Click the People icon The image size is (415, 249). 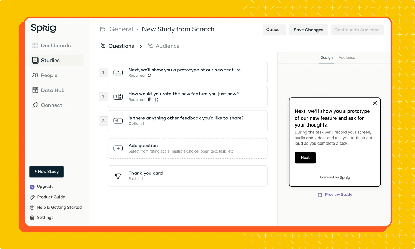(35, 75)
